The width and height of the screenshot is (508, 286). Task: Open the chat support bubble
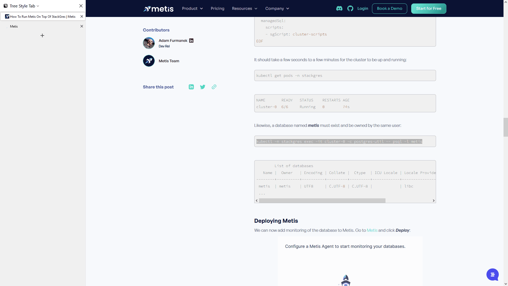[492, 275]
